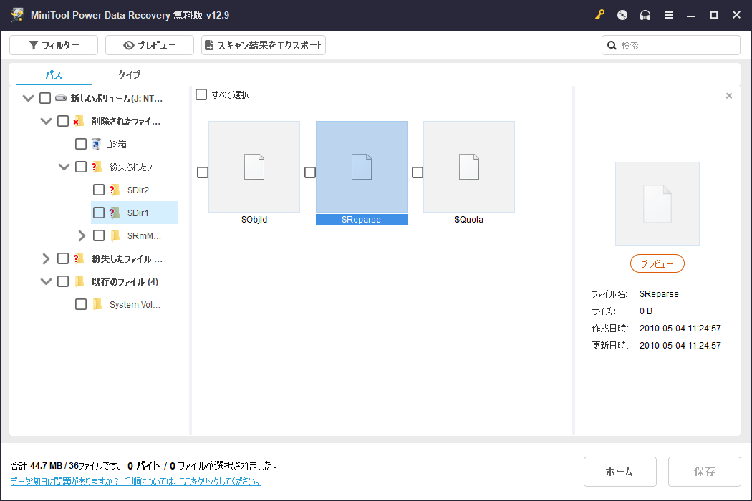Close the preview details pane
This screenshot has width=752, height=501.
click(729, 96)
